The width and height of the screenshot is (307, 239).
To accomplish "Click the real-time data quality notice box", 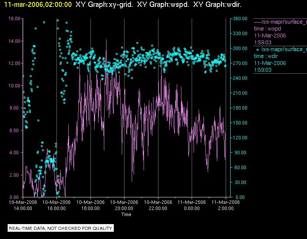I will 61,228.
